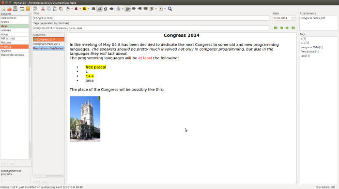Toggle bold formatting

click(93, 9)
